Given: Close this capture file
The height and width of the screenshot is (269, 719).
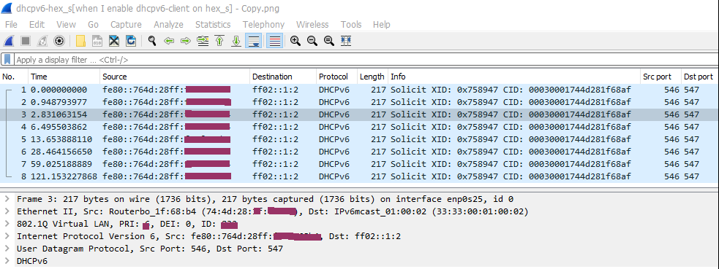Looking at the screenshot, I should pos(113,41).
